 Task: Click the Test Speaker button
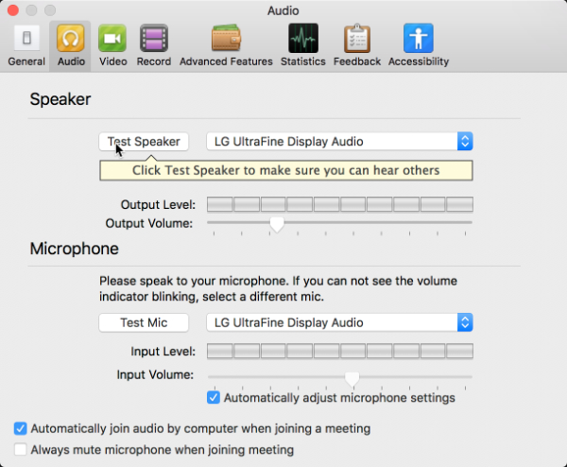tap(144, 142)
